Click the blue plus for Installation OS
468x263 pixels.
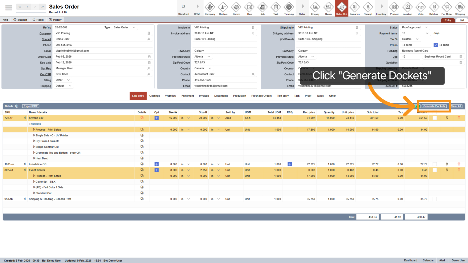(157, 164)
